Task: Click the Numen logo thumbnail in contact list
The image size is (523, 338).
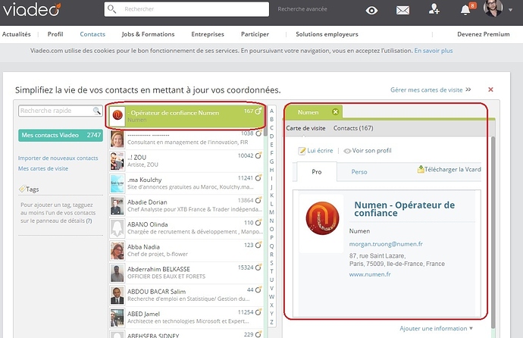Action: 117,116
